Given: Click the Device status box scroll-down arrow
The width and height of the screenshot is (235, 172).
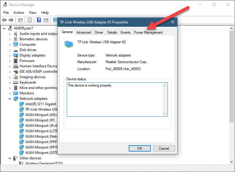Looking at the screenshot, I should (165, 114).
